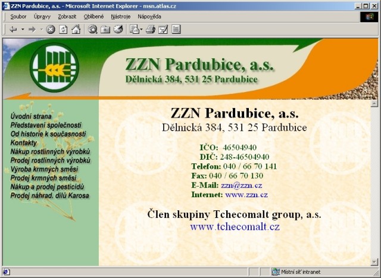Open the Nástroje menu
The image size is (381, 278).
pyautogui.click(x=120, y=17)
